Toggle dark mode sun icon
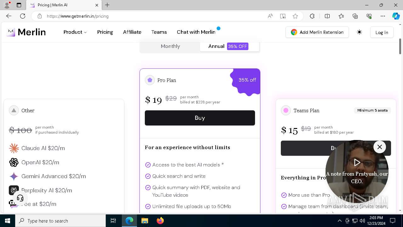Viewport: 403px width, 227px height. (360, 32)
